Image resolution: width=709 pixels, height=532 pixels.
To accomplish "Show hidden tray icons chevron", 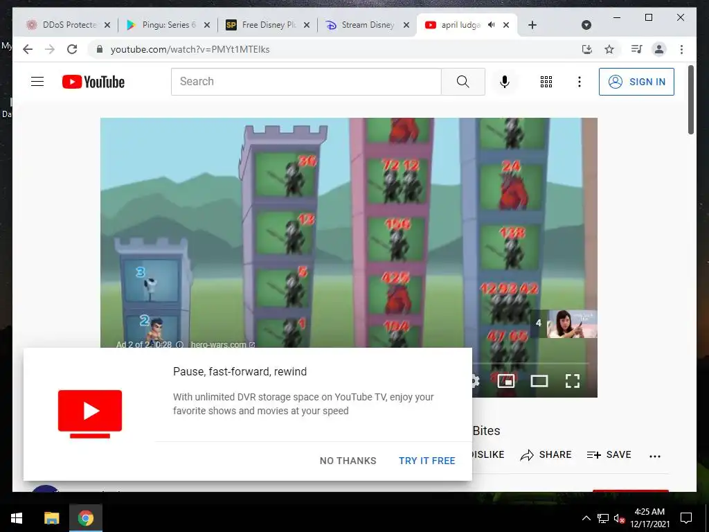I will (x=586, y=518).
